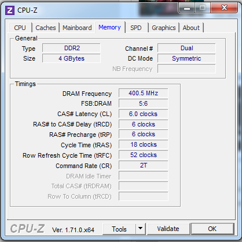Click the Command Rate (CR) label
This screenshot has width=242, height=242.
click(x=84, y=166)
